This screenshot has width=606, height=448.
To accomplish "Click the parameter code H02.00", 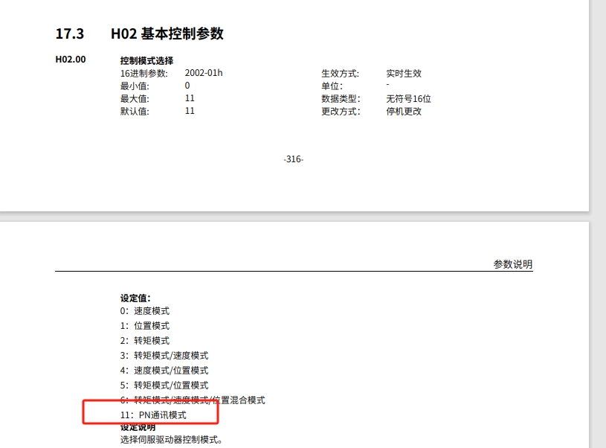I will [71, 60].
